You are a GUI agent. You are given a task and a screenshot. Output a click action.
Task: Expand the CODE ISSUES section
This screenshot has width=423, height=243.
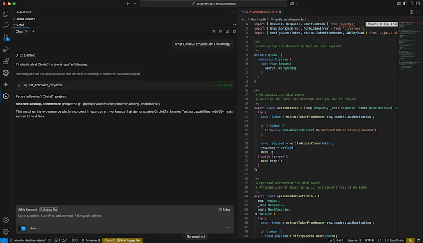(26, 19)
